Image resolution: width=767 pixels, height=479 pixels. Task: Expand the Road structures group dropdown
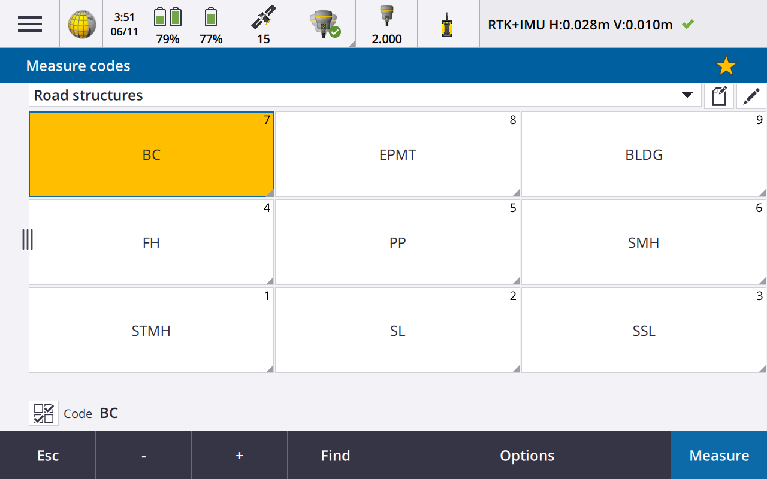pyautogui.click(x=687, y=95)
